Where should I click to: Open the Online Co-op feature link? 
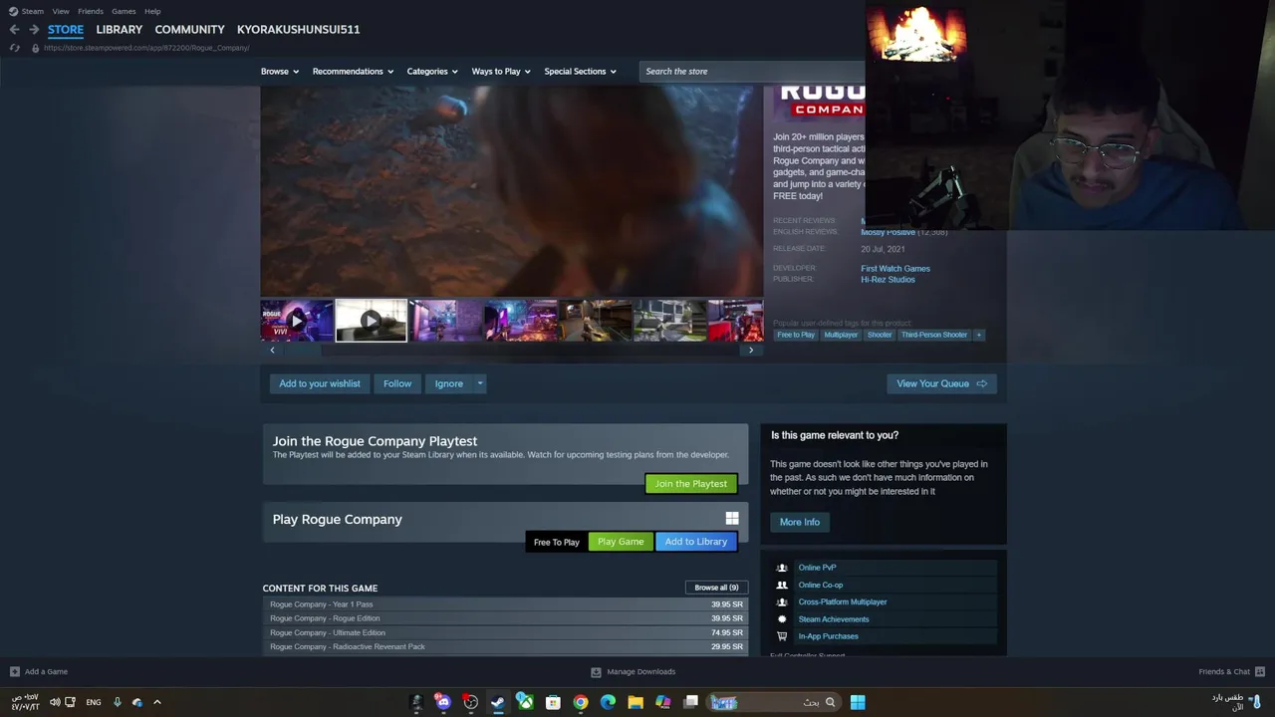click(x=820, y=585)
